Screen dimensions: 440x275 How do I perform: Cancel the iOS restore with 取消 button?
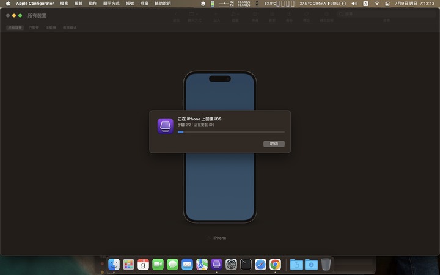(x=274, y=144)
